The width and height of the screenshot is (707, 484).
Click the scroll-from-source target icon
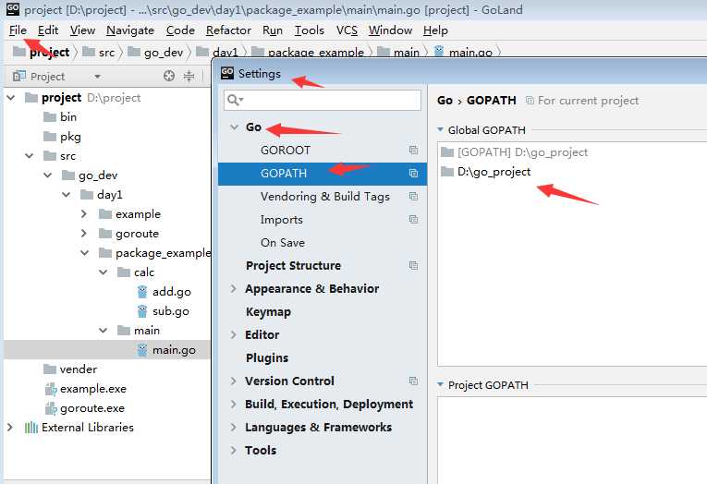pyautogui.click(x=169, y=76)
